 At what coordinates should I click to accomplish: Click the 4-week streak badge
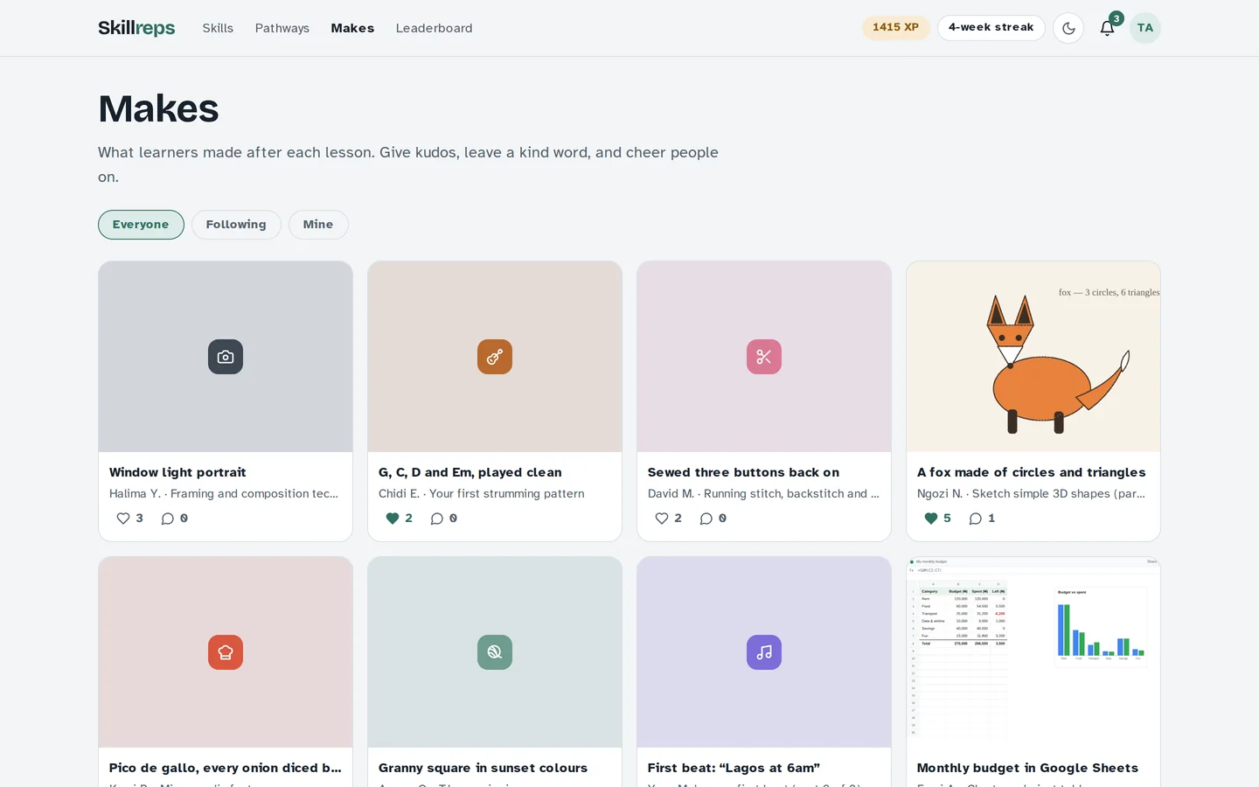991,27
